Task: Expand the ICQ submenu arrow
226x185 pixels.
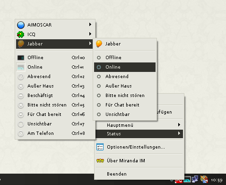Action: point(90,34)
